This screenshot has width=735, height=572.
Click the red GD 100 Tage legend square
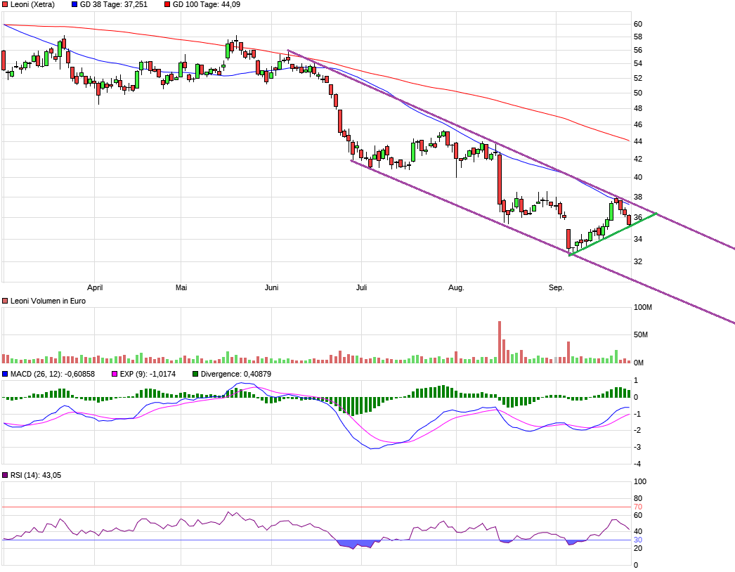tap(167, 5)
